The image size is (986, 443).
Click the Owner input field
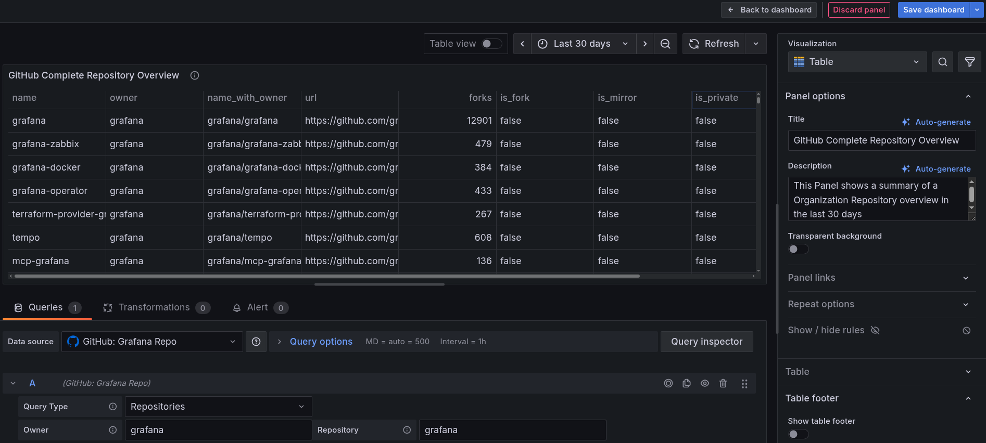218,430
